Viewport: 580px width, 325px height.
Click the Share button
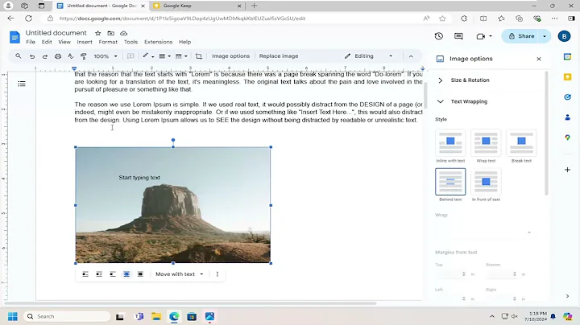[521, 36]
